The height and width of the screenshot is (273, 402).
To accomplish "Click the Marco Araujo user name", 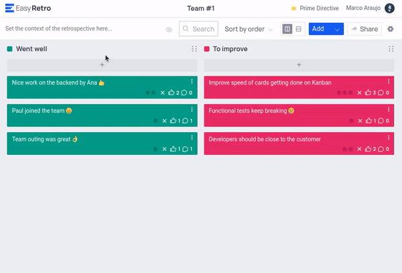I will 363,8.
